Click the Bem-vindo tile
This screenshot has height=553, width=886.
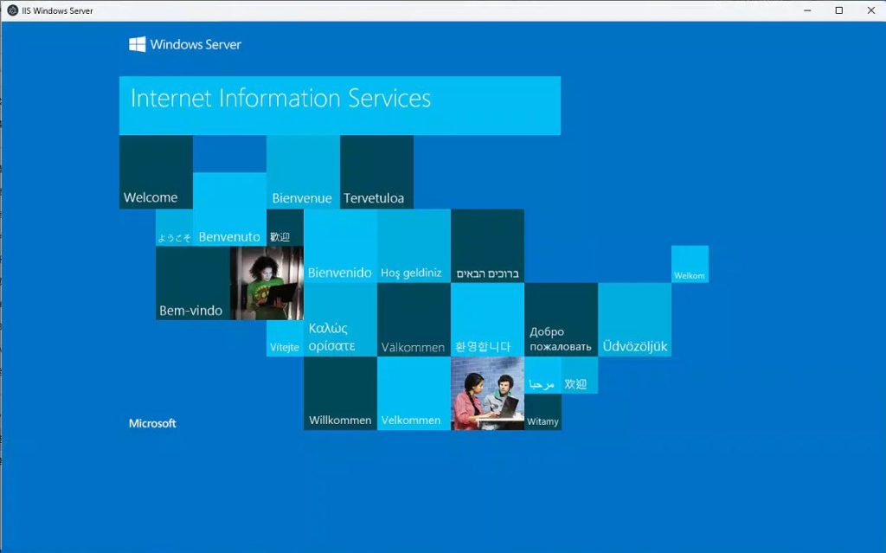(x=193, y=283)
